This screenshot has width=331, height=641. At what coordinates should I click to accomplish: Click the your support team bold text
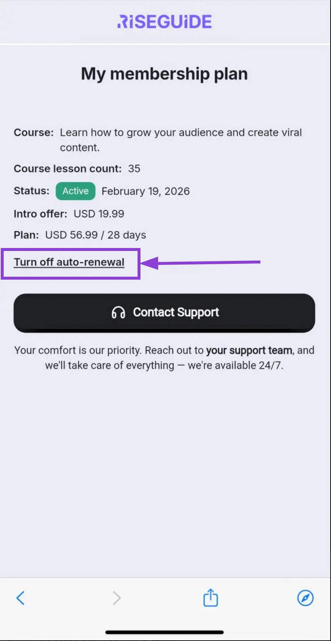tap(248, 350)
